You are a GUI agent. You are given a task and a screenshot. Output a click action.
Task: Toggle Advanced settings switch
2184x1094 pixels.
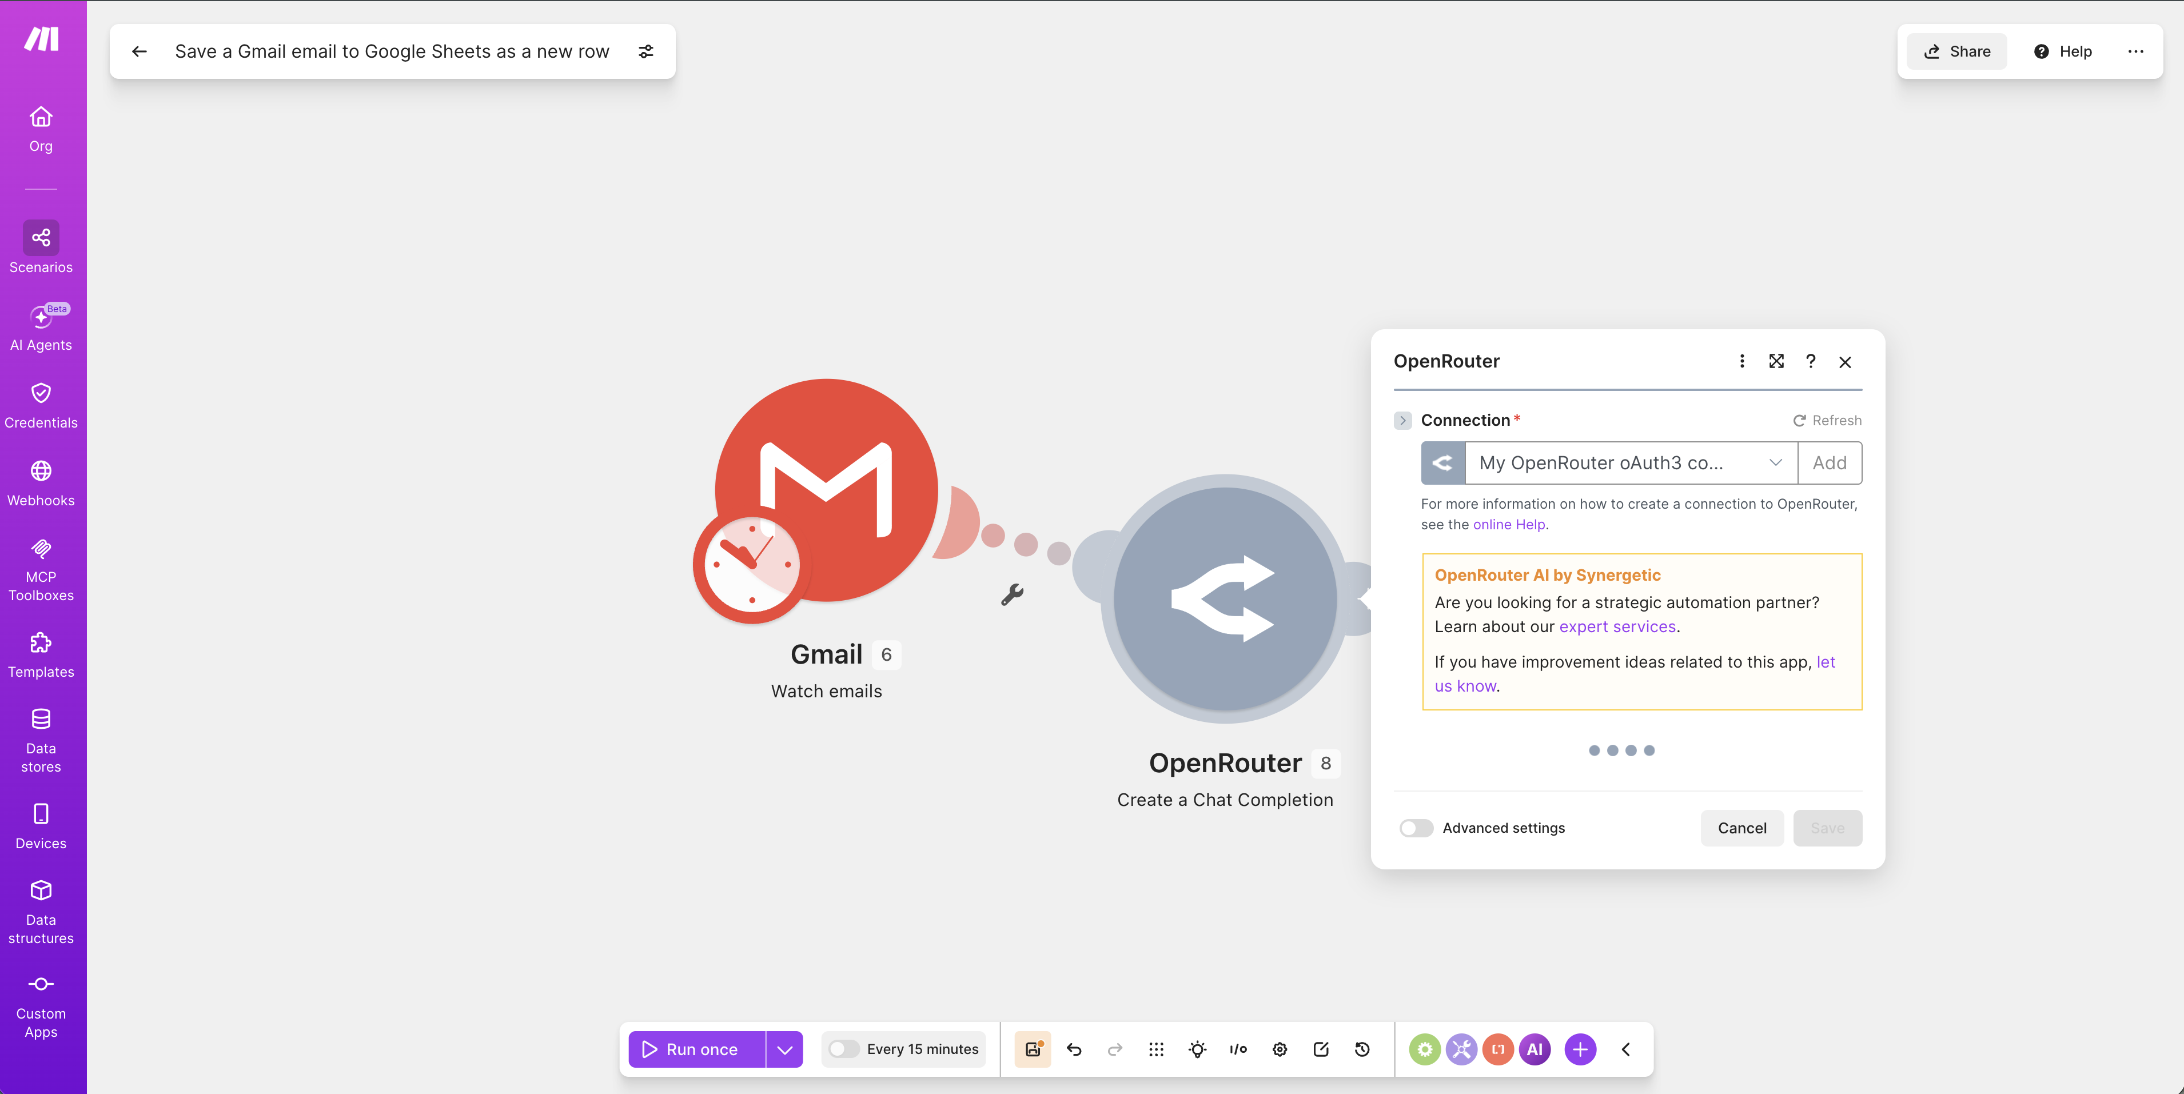(x=1417, y=828)
